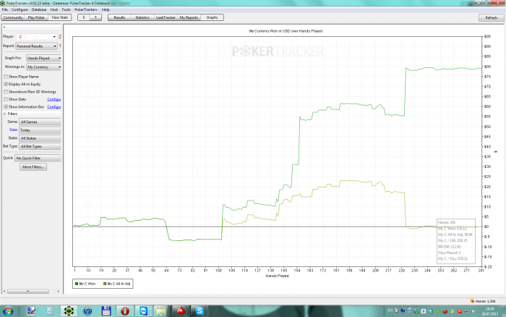Enable Show Player Name checkbox

[6, 77]
